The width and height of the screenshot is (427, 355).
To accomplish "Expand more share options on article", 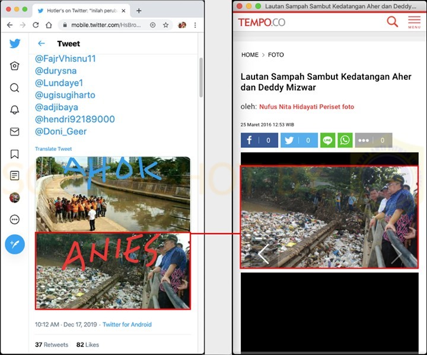I will tap(374, 140).
